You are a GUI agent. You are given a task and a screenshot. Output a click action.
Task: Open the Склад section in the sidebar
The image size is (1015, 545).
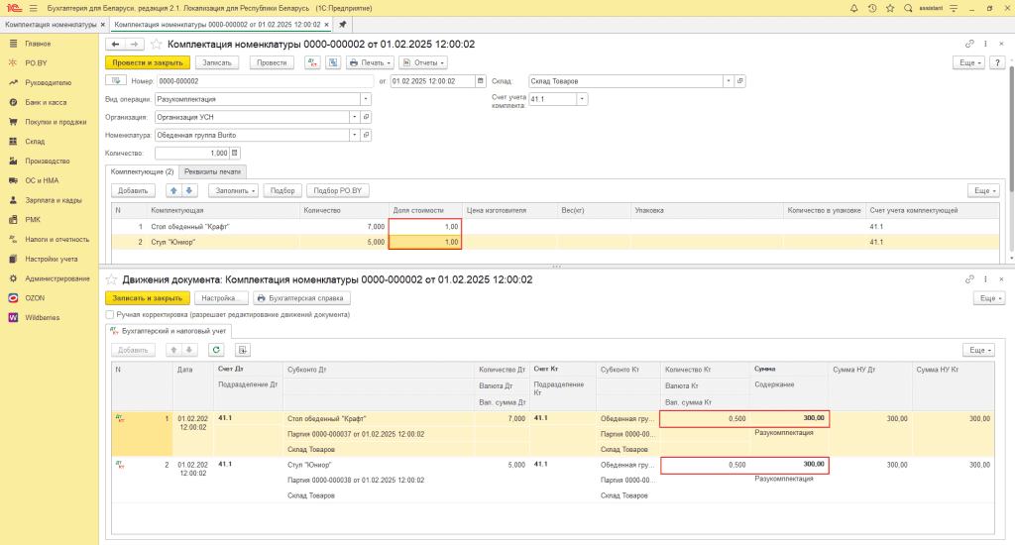coord(36,141)
